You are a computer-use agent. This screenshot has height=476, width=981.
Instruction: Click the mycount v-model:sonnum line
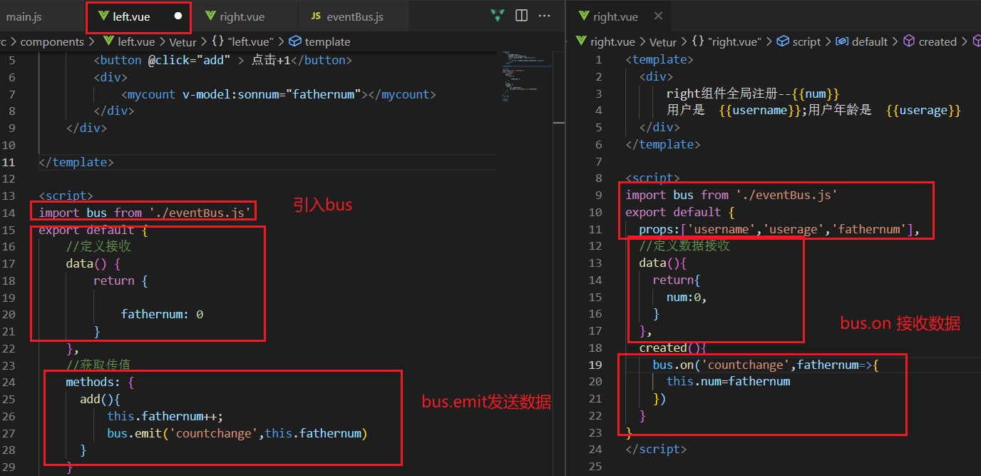tap(278, 94)
